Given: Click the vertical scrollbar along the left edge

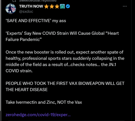Looking at the screenshot, I should [x=1, y=55].
